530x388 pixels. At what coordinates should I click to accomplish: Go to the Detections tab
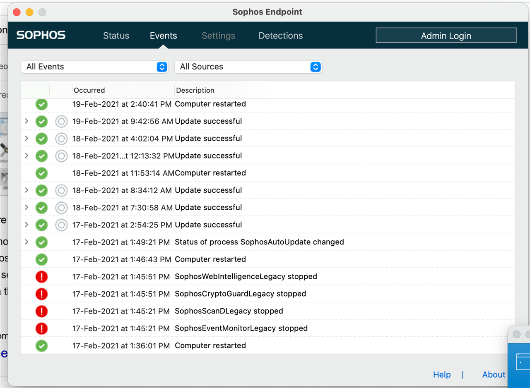(281, 36)
